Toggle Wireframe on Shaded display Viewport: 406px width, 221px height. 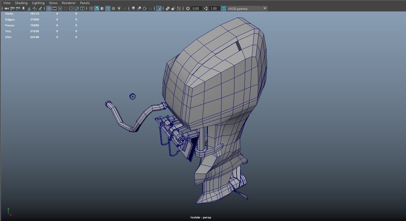(x=108, y=8)
